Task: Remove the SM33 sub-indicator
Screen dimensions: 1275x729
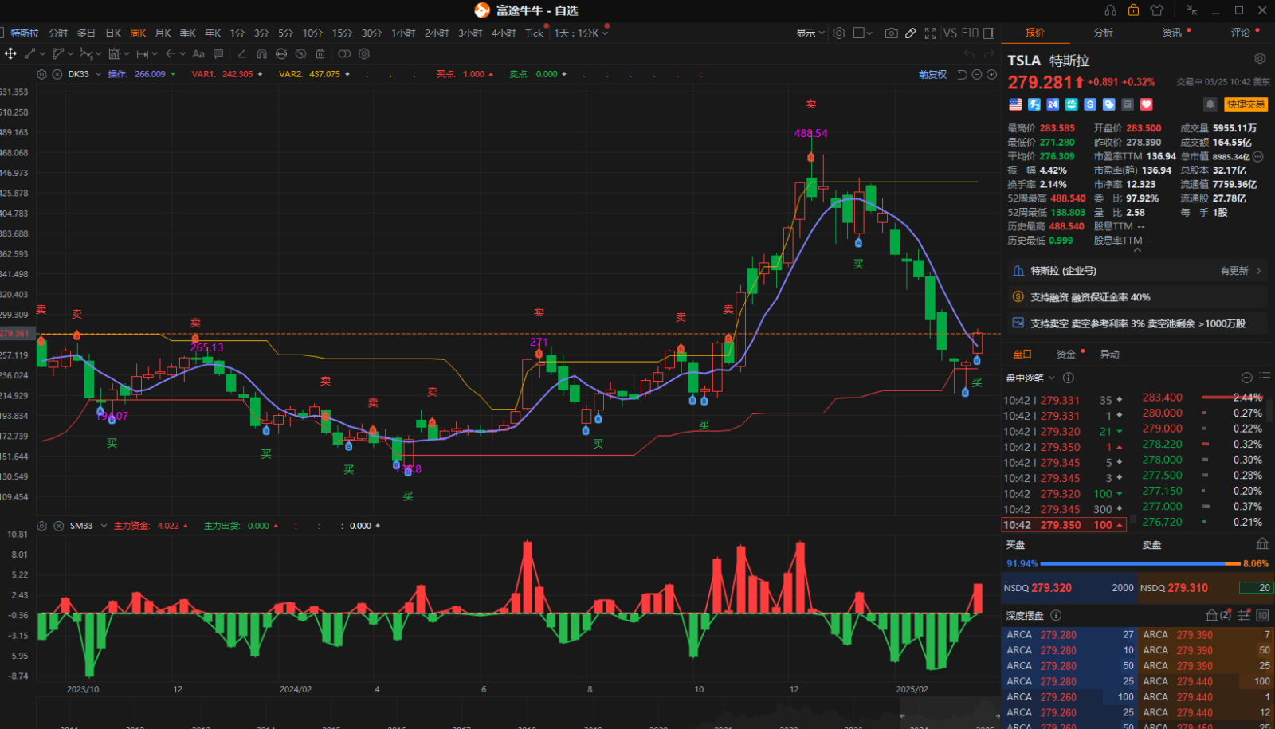Action: [x=58, y=526]
